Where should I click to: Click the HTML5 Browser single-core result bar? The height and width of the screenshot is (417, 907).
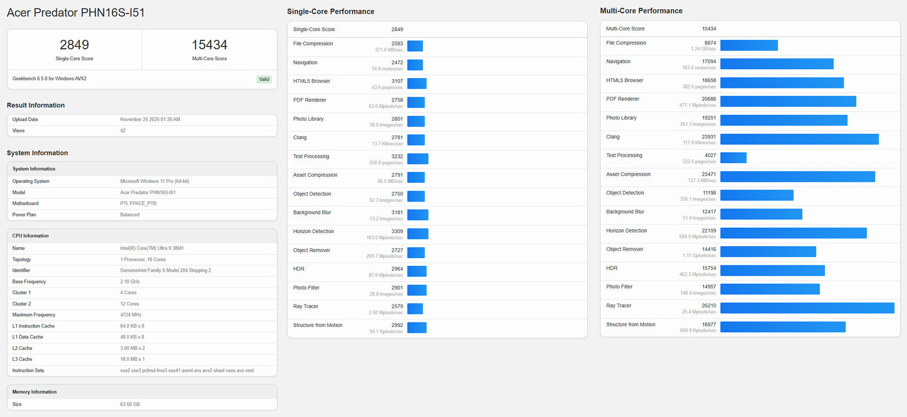417,84
